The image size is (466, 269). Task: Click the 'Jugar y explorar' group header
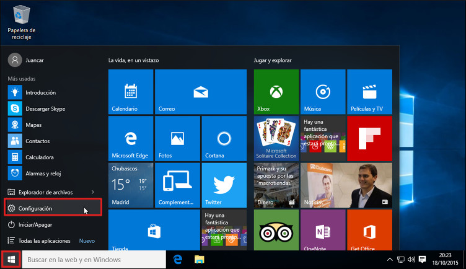[x=273, y=60]
